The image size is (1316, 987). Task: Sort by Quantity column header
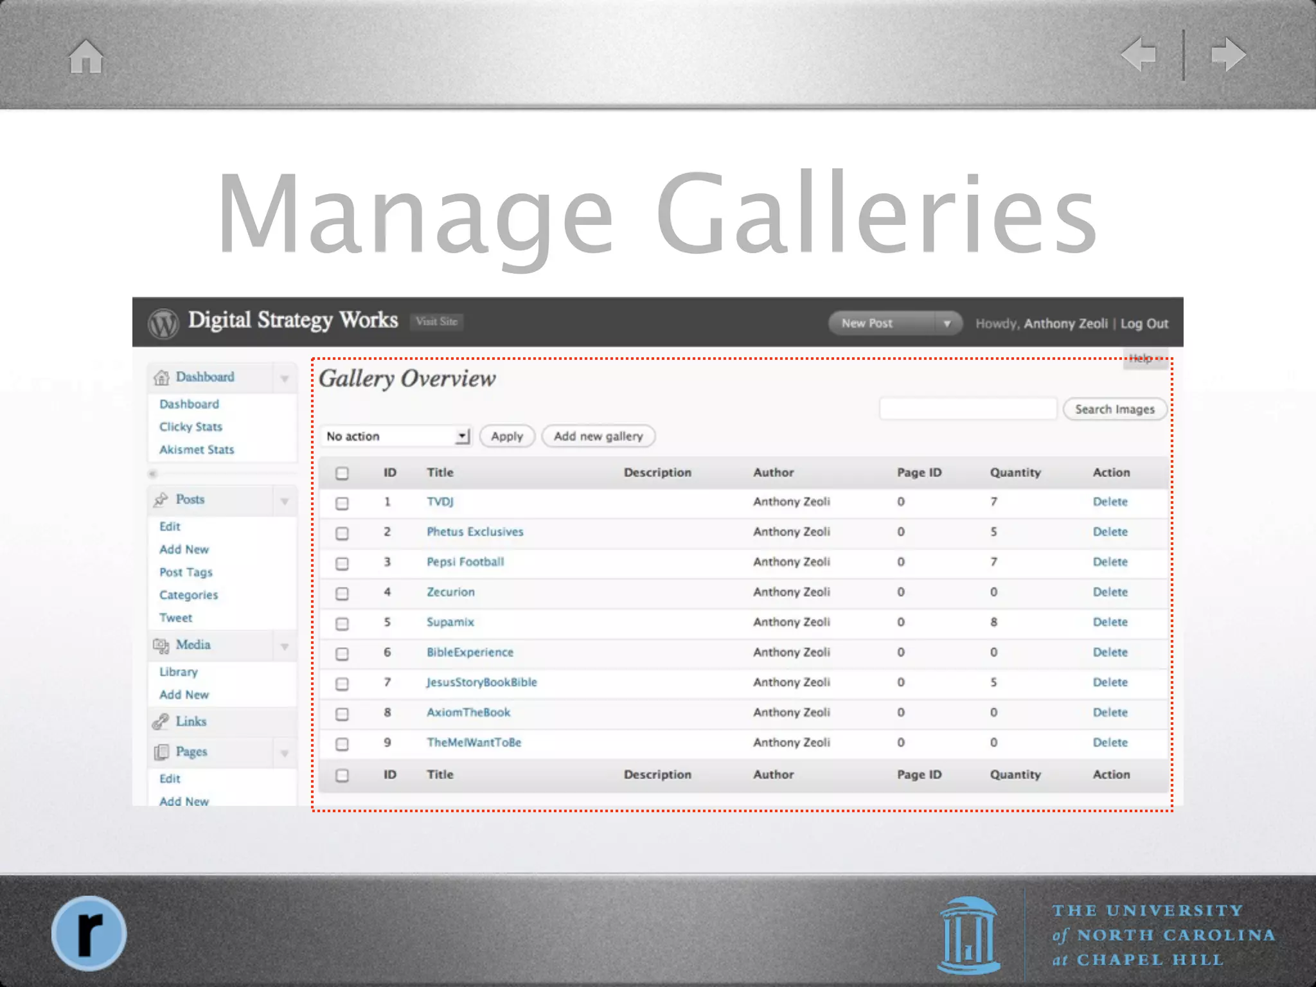click(x=1015, y=473)
